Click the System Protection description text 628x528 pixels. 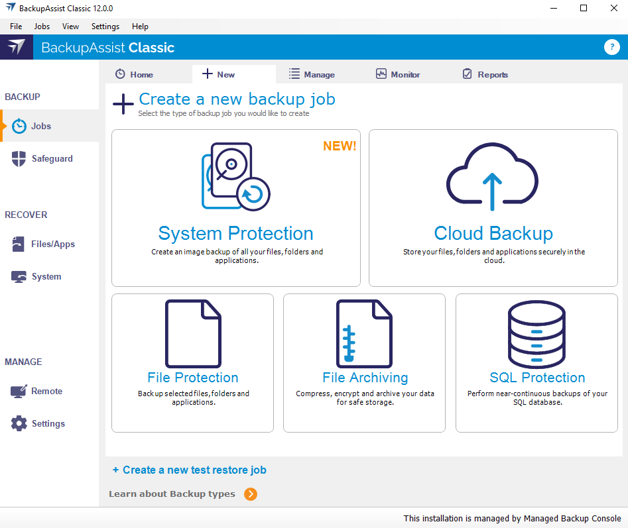point(237,256)
